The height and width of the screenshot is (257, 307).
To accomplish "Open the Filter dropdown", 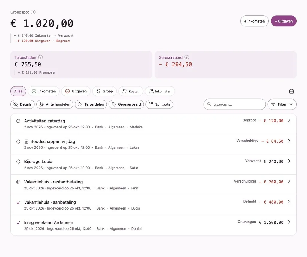I will point(282,104).
